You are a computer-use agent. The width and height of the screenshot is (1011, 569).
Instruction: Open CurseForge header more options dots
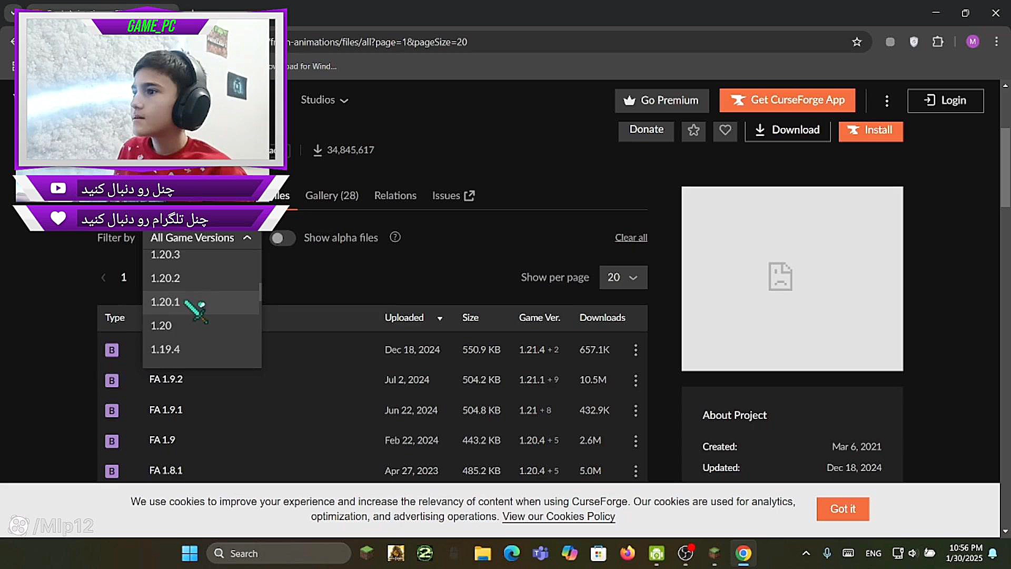tap(887, 101)
